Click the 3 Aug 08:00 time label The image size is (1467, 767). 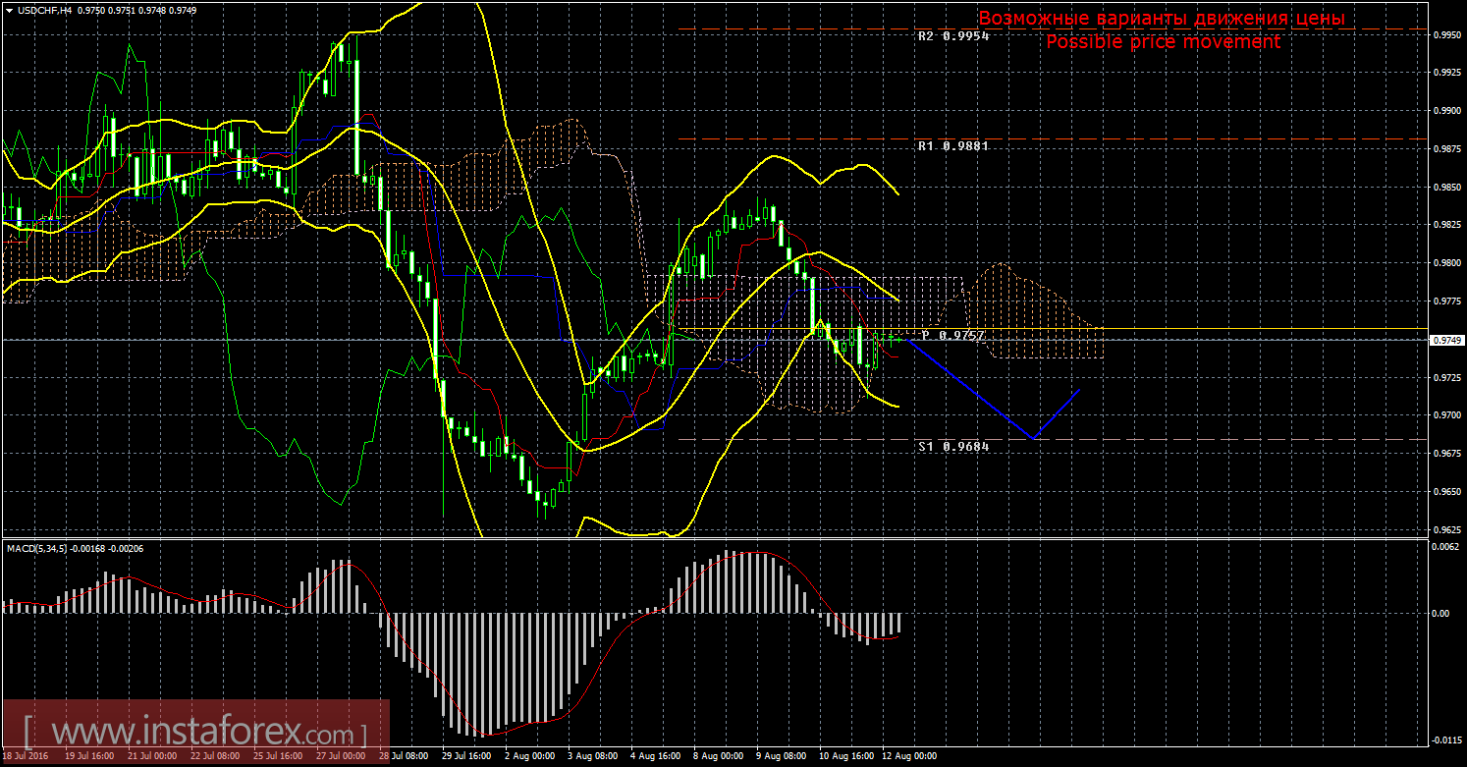592,757
